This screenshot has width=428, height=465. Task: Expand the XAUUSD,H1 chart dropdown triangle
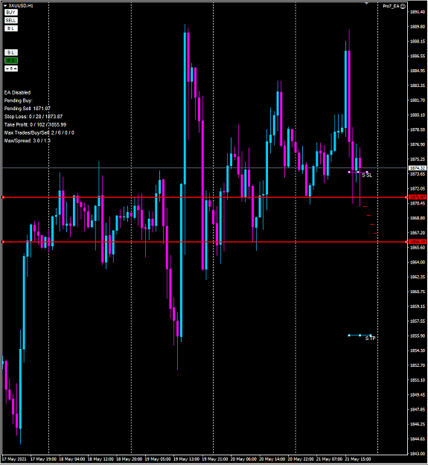click(5, 6)
